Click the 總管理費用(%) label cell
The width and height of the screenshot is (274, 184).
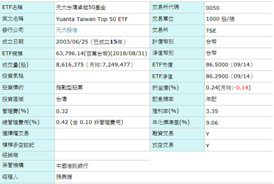[27, 122]
